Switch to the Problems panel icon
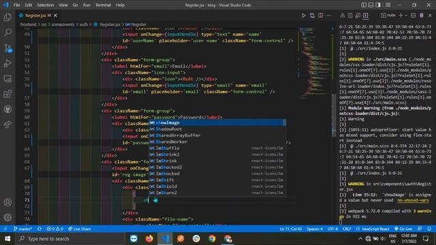This screenshot has width=436, height=245. tap(342, 16)
